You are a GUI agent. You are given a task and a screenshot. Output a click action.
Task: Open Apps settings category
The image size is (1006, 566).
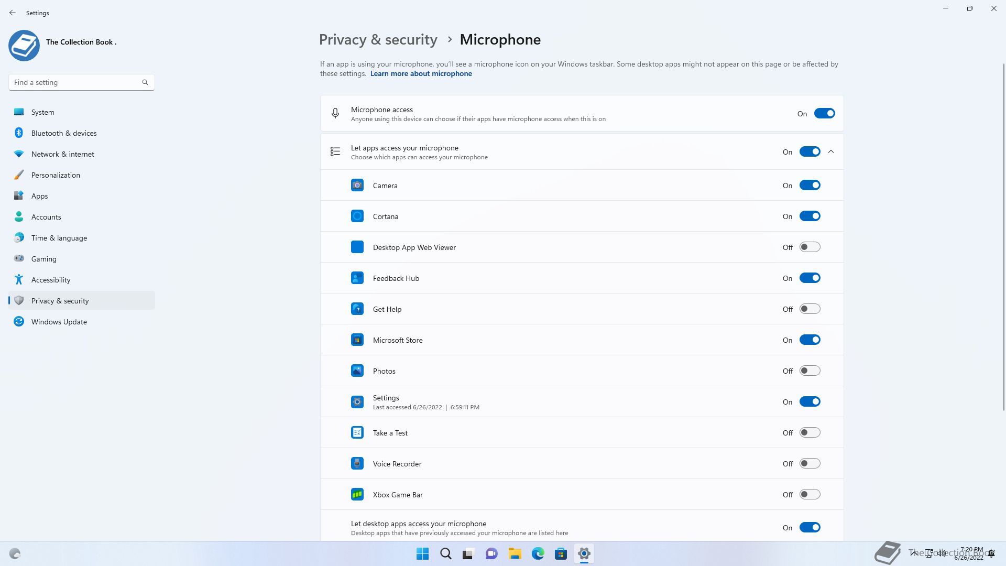point(82,196)
